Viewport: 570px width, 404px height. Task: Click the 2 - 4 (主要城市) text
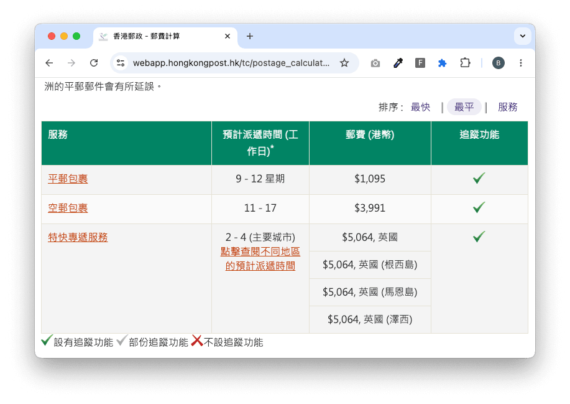tap(260, 237)
